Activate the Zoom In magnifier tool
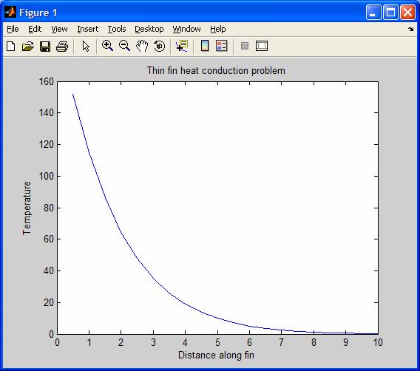 (107, 46)
